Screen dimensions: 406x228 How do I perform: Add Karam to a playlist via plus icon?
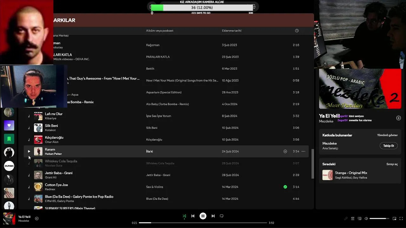click(x=285, y=151)
